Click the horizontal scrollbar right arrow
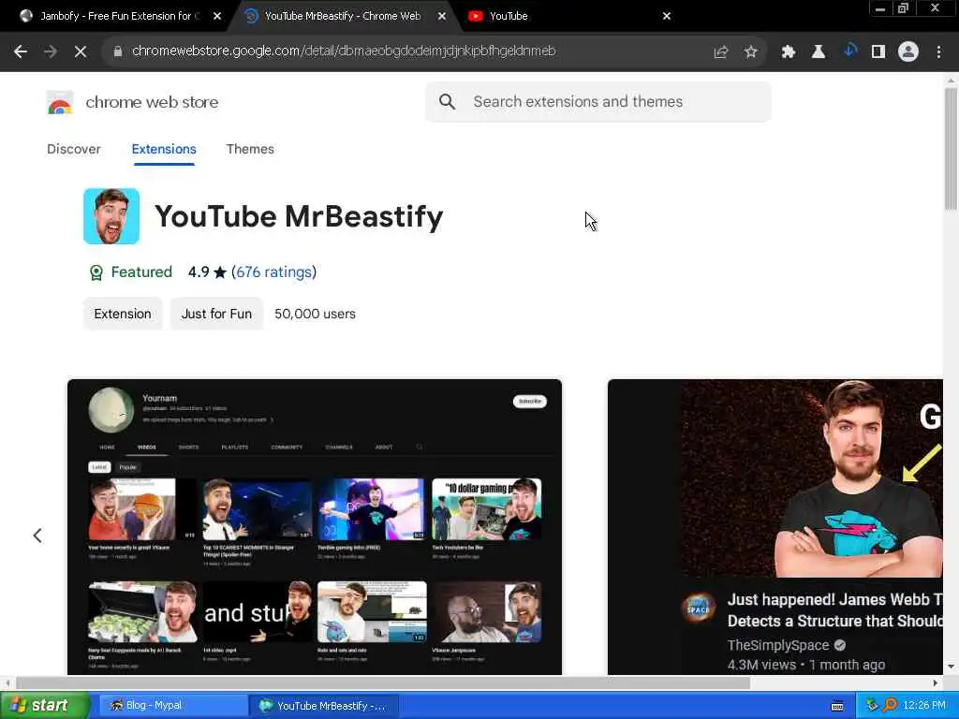Viewport: 959px width, 719px height. tap(936, 682)
